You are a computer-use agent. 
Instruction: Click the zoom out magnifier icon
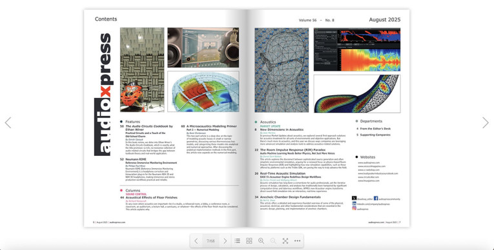273,241
